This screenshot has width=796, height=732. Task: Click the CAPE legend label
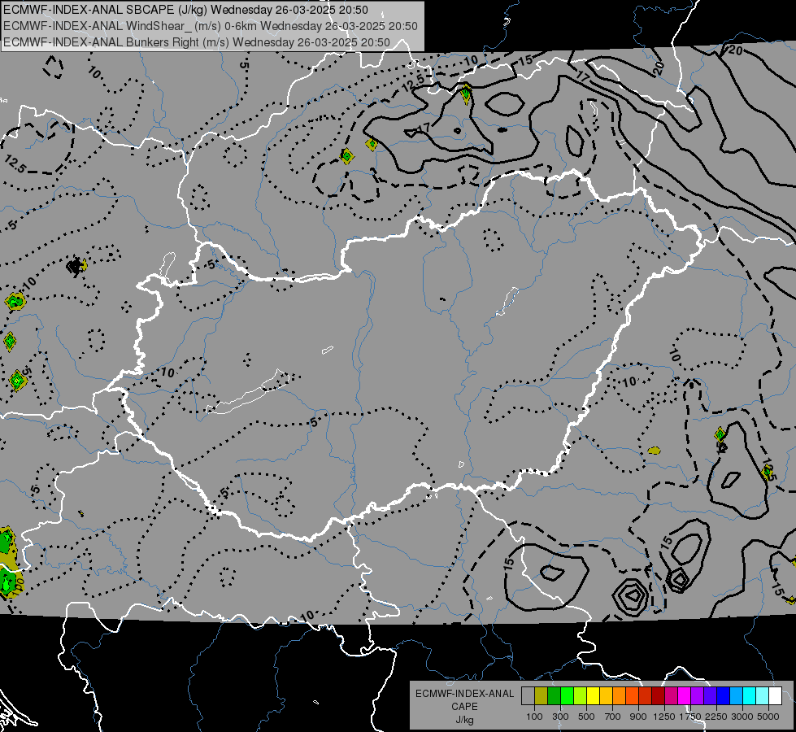pyautogui.click(x=464, y=707)
